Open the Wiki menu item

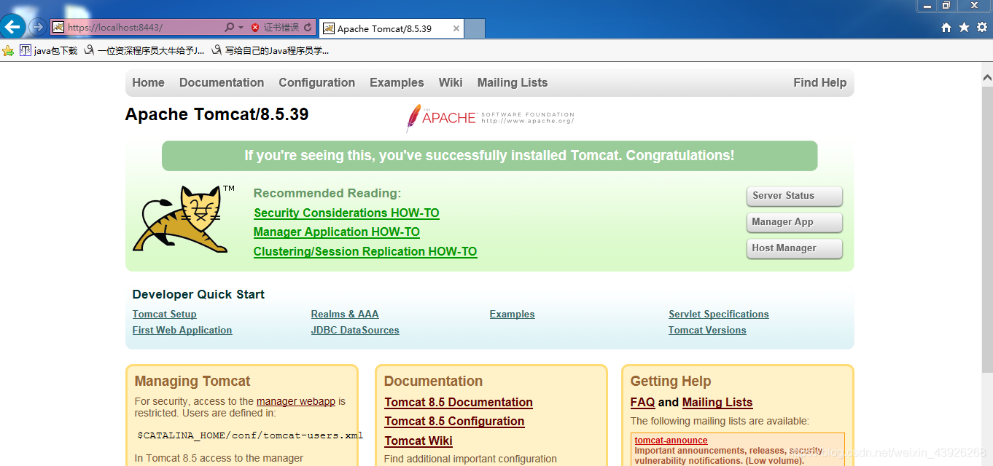451,82
